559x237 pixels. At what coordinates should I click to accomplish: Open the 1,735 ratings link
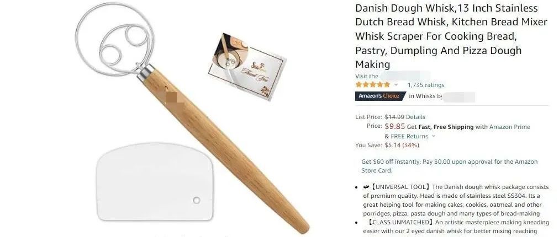pos(426,85)
